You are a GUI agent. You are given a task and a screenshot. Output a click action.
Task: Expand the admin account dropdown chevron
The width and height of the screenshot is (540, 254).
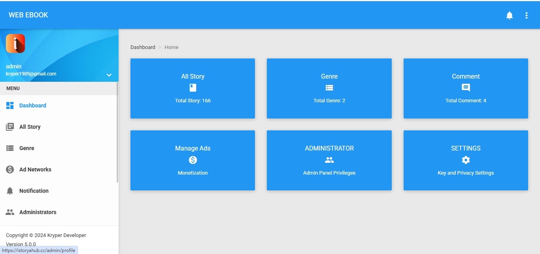(x=109, y=75)
